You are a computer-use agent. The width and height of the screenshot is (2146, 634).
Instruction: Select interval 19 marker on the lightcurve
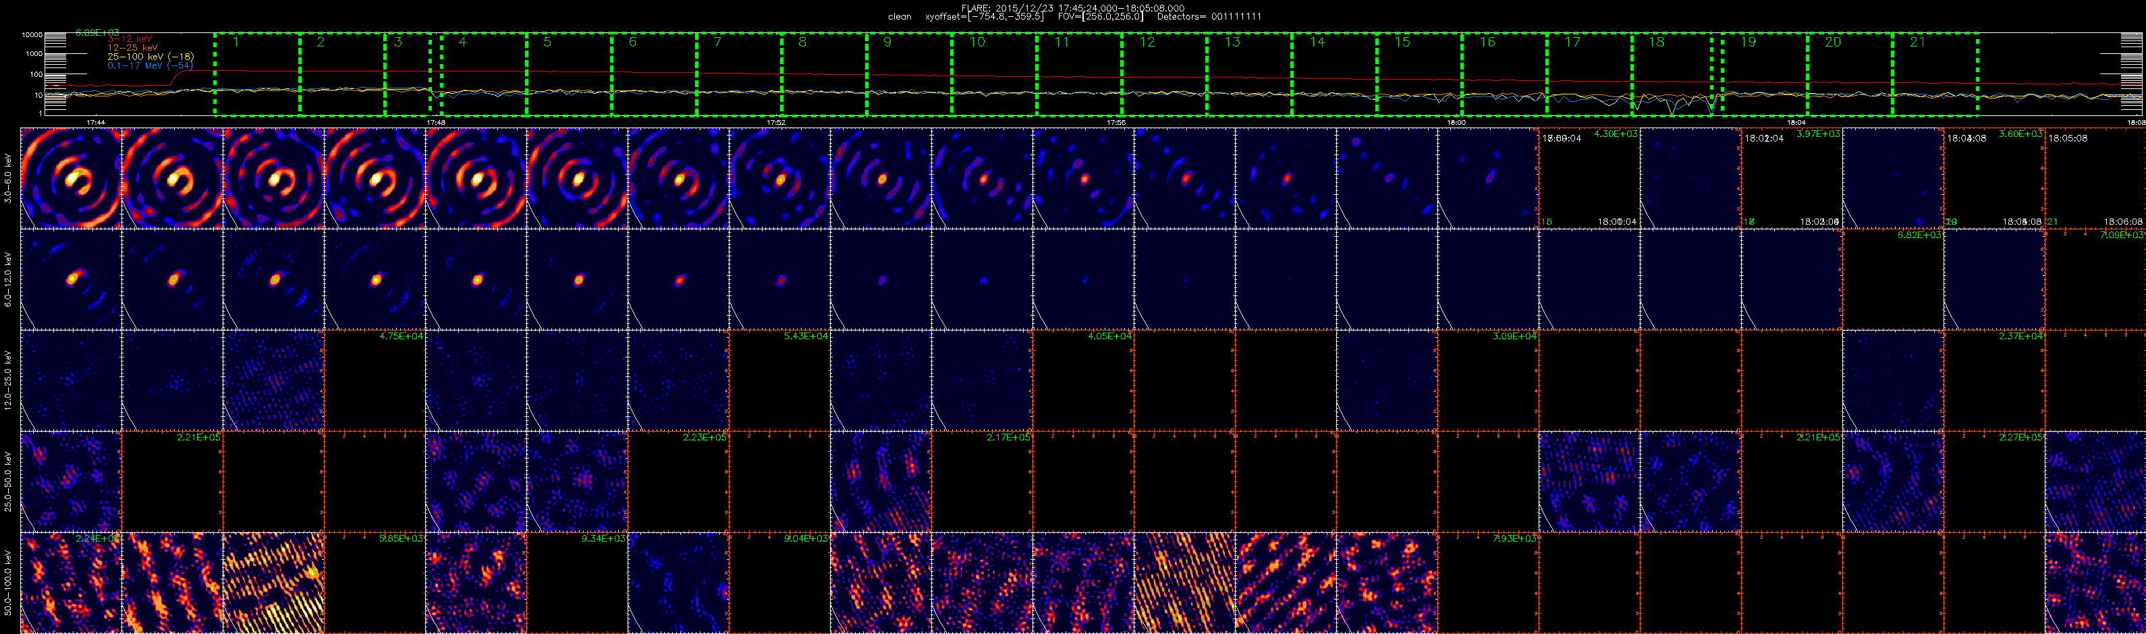(1748, 42)
